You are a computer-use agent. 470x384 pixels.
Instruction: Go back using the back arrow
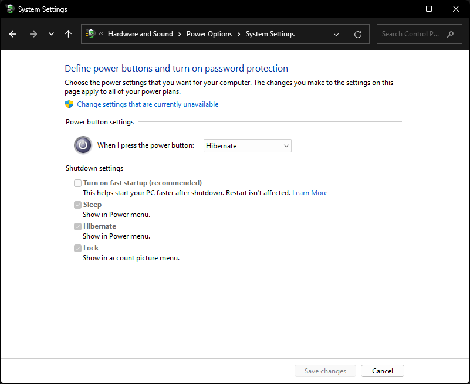(x=13, y=34)
